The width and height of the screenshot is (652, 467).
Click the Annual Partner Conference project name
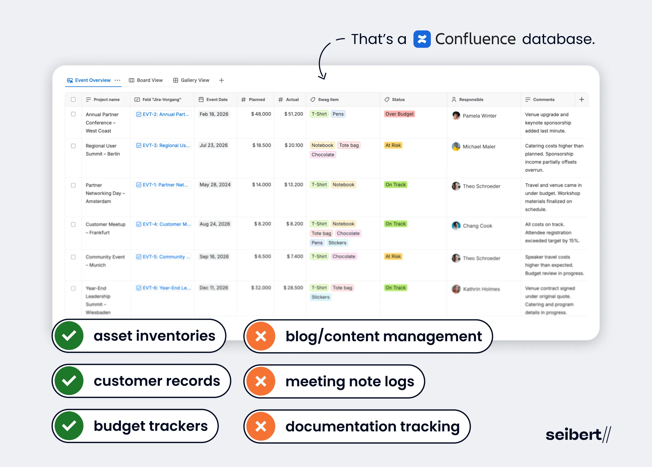point(102,122)
